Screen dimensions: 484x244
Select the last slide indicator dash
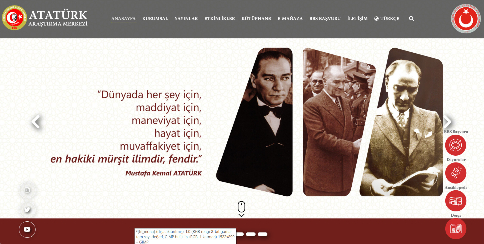pyautogui.click(x=262, y=234)
